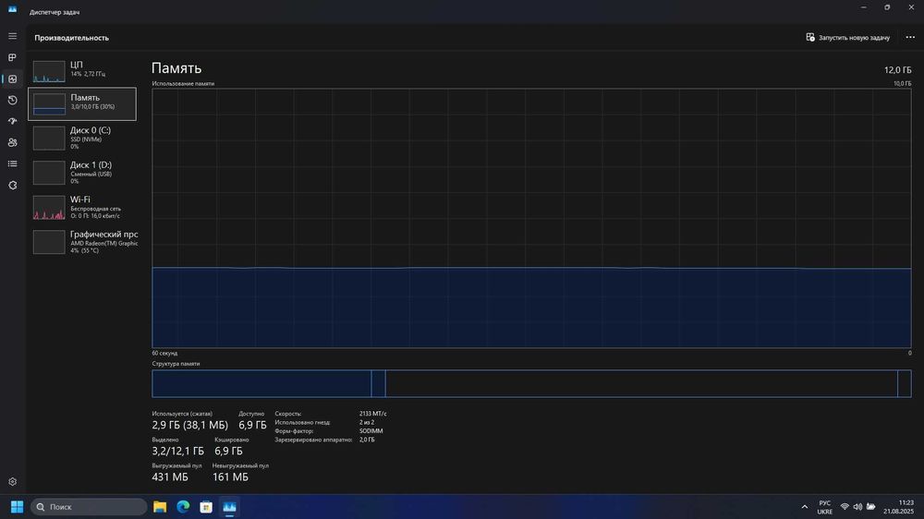Open the Users page icon
This screenshot has height=519, width=924.
click(12, 142)
